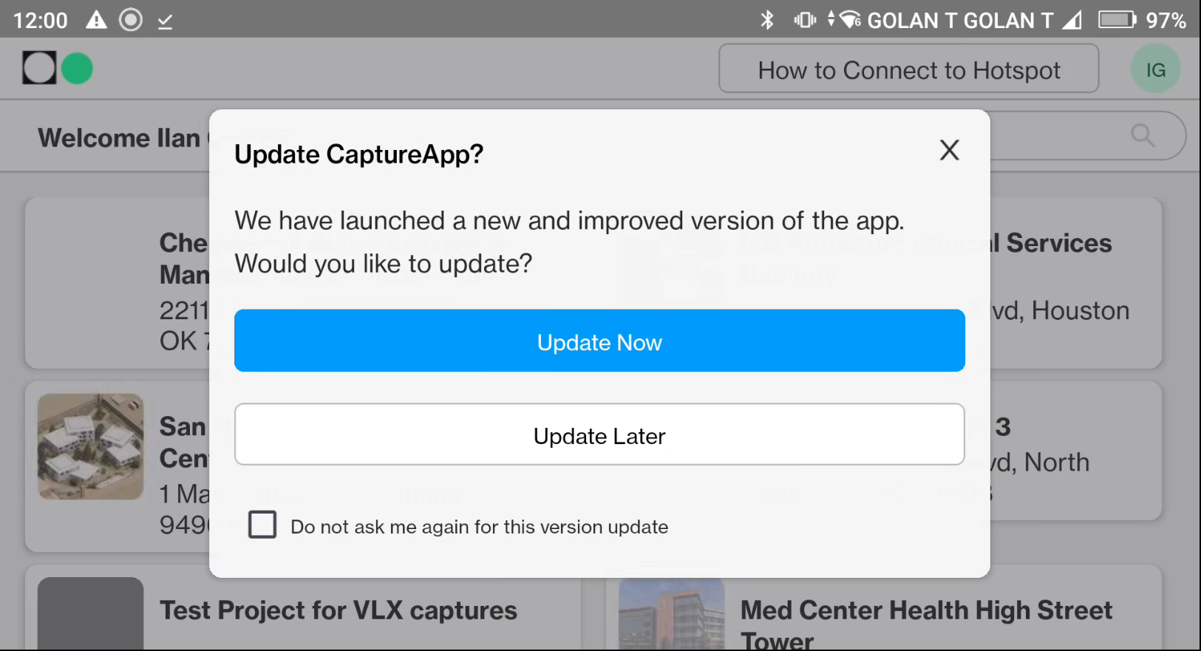
Task: Open How to Connect to Hotspot
Action: (908, 69)
